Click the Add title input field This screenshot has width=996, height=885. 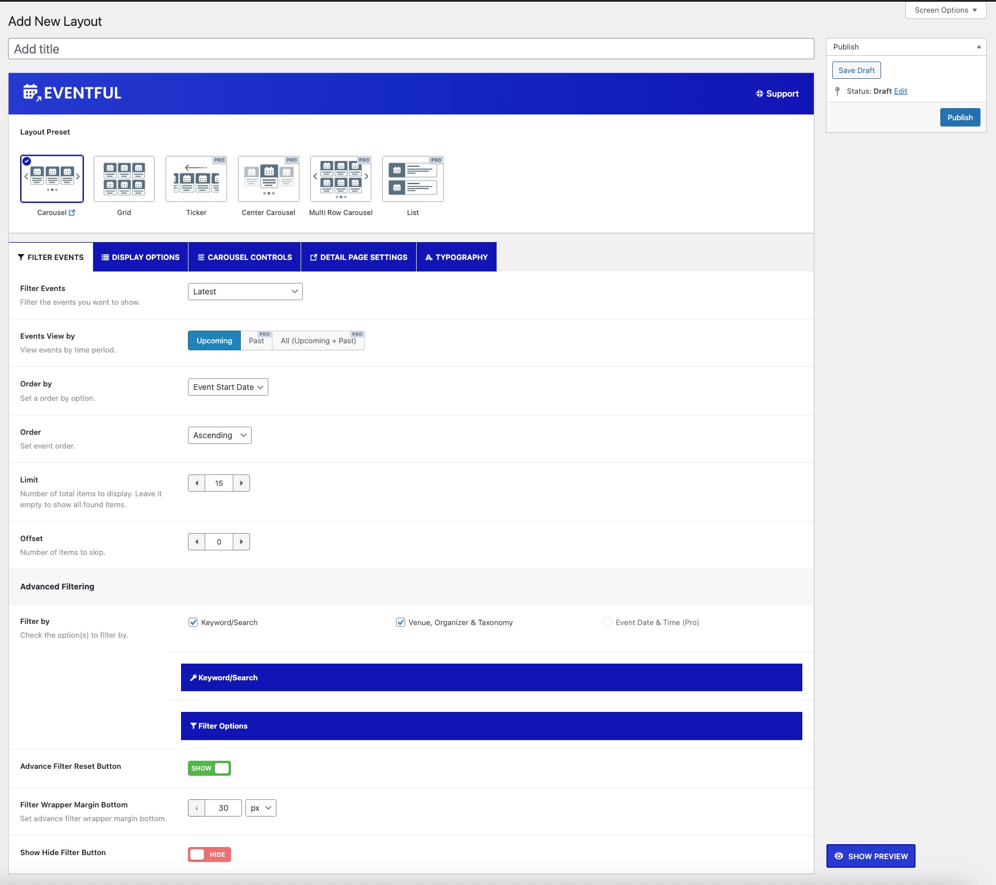411,49
